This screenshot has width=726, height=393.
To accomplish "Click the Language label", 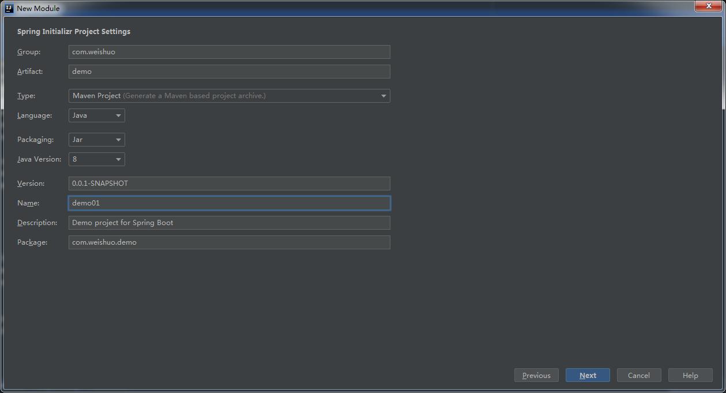I will coord(35,115).
